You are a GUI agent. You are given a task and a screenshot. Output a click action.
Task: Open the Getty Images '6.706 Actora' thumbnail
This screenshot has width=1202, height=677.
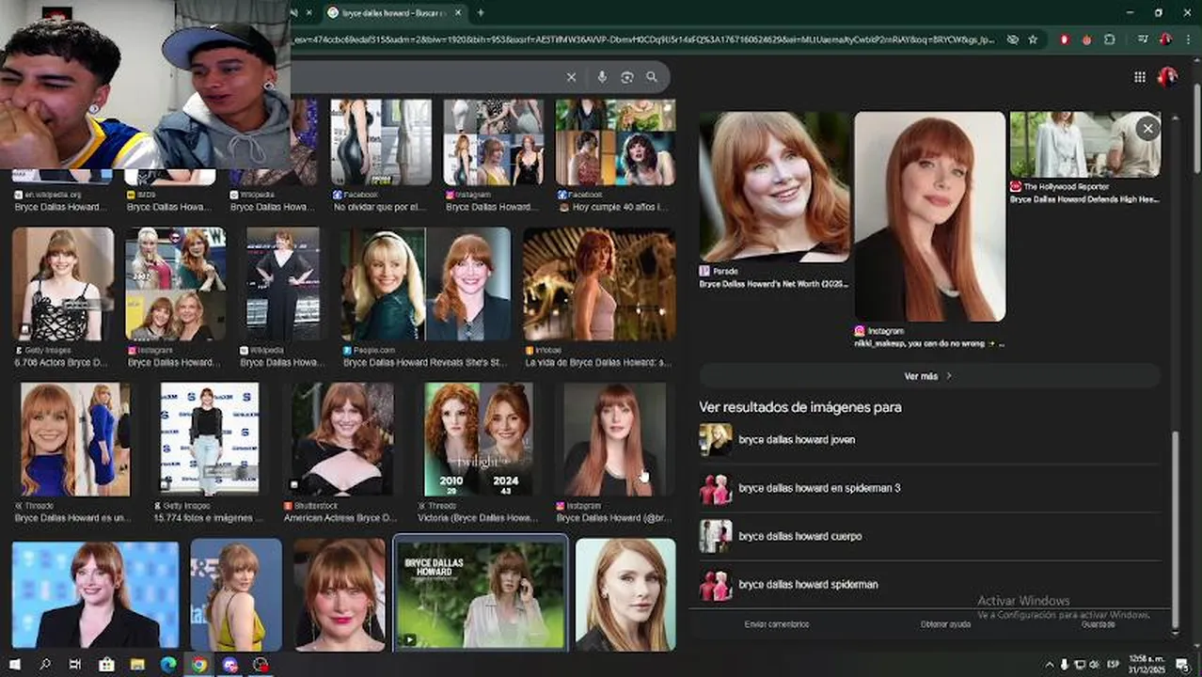pyautogui.click(x=62, y=284)
